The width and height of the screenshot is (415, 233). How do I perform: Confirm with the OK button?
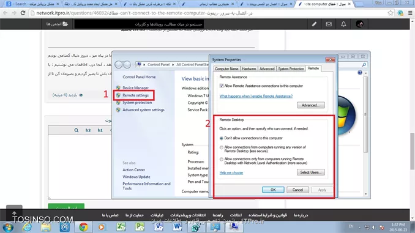pyautogui.click(x=273, y=190)
